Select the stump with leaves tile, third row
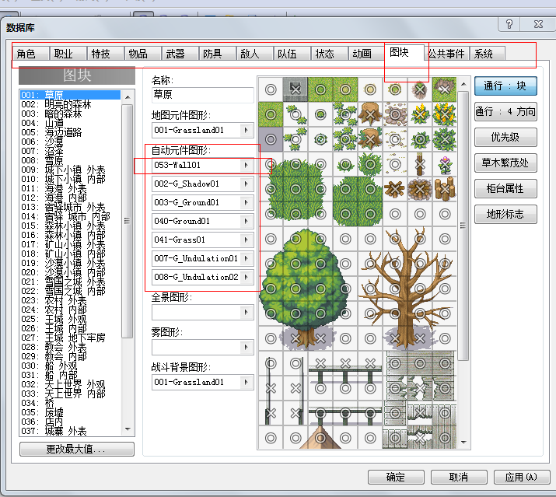Image resolution: width=556 pixels, height=497 pixels. point(370,139)
